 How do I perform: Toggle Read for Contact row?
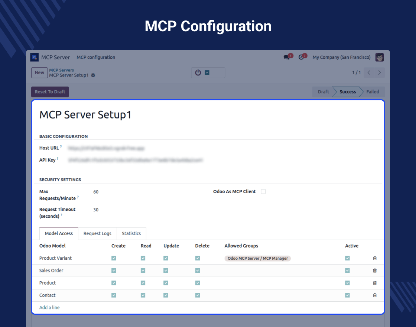click(143, 295)
